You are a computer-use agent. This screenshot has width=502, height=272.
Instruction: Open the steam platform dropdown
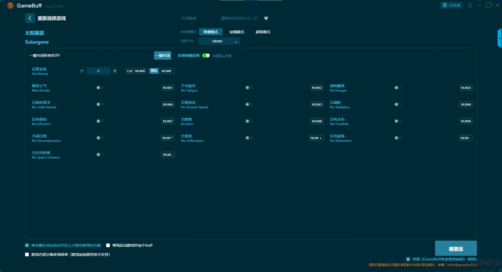[219, 41]
